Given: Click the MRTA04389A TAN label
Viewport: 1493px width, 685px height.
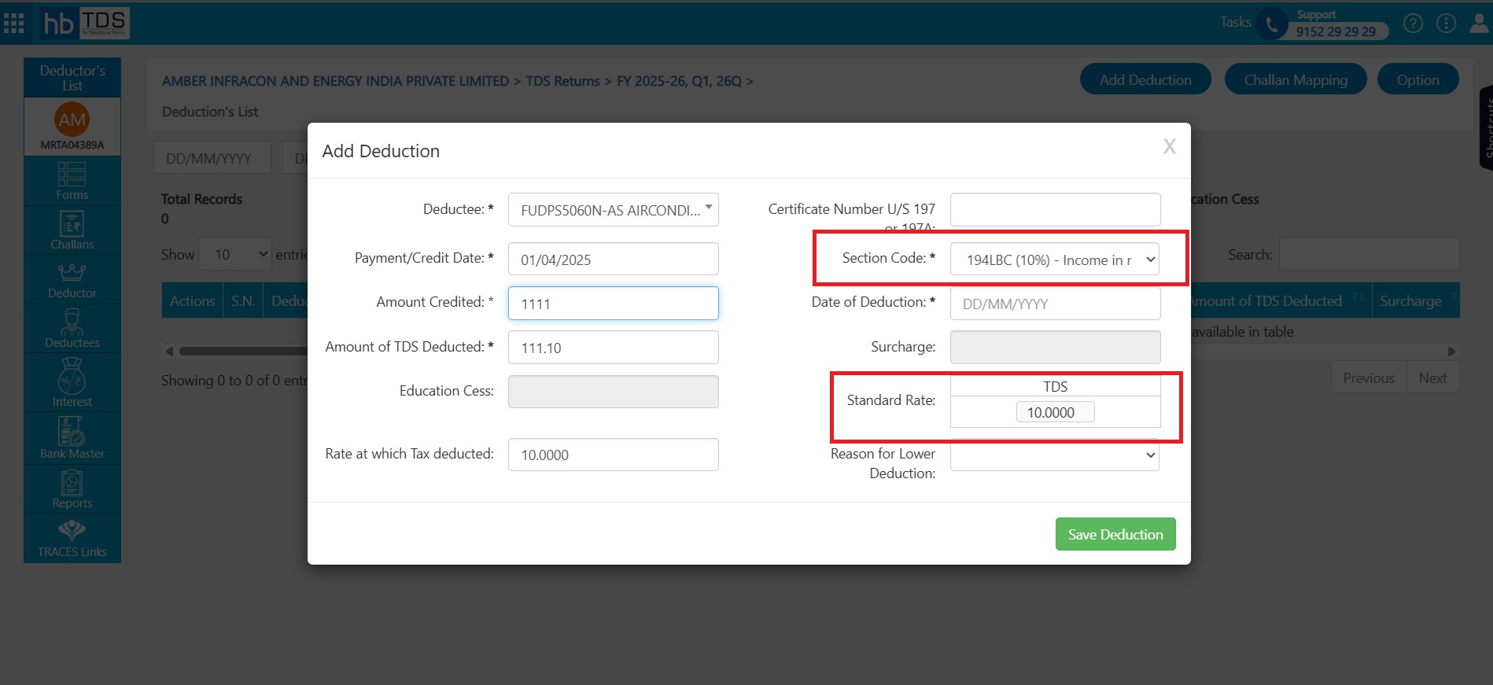Looking at the screenshot, I should 72,145.
